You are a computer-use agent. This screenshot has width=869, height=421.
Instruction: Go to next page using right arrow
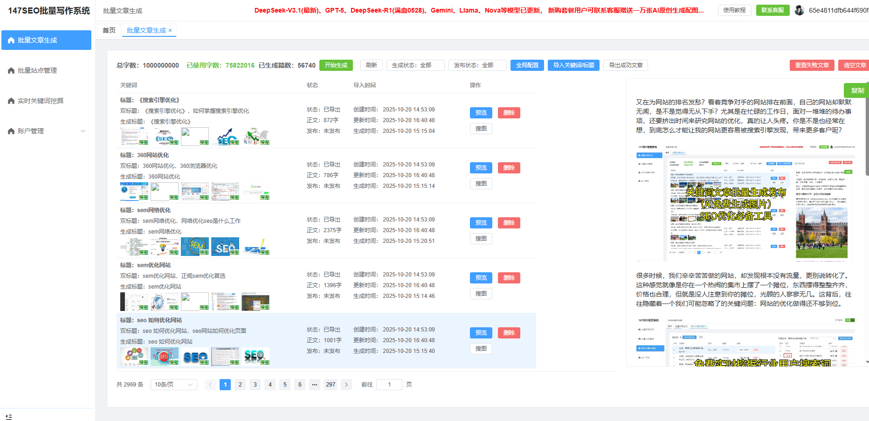pyautogui.click(x=346, y=385)
